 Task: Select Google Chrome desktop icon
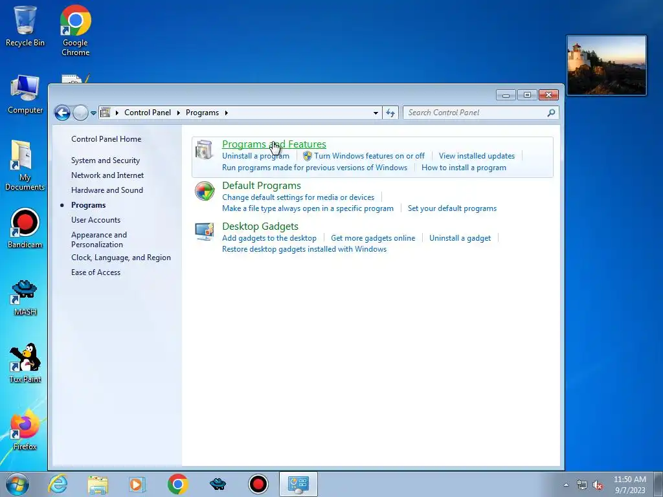75,30
